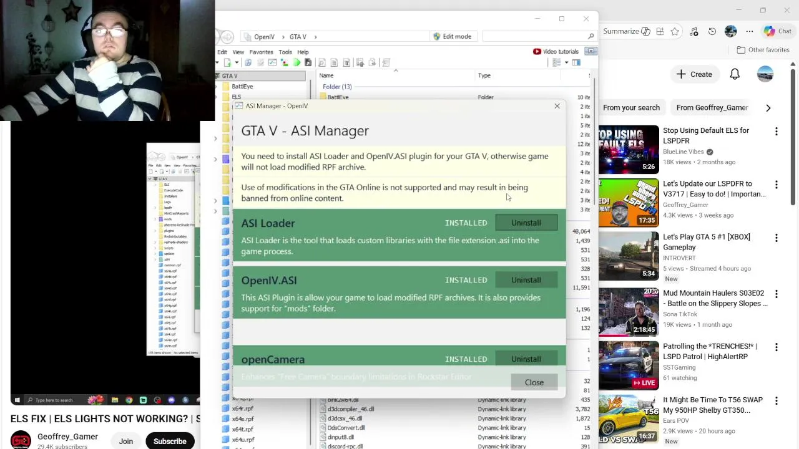Toggle the preview pane icon in OpenIV toolbar
Screen dimensions: 799x449
click(x=576, y=62)
